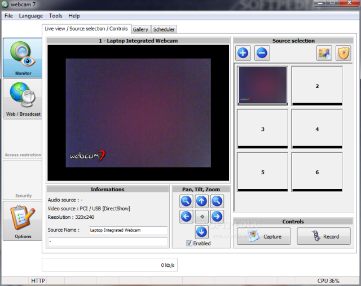Click the Resolution : 320x240 text
Image resolution: width=361 pixels, height=286 pixels.
click(71, 217)
